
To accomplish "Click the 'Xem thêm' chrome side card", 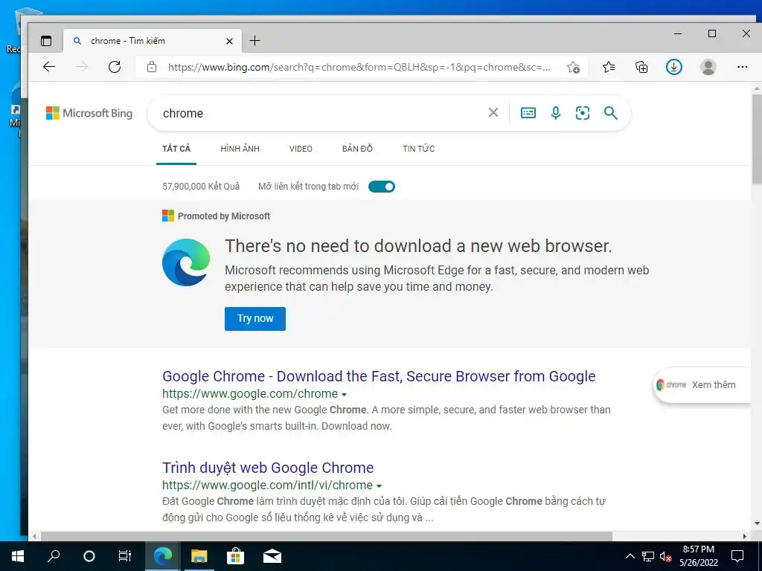I will pos(701,385).
